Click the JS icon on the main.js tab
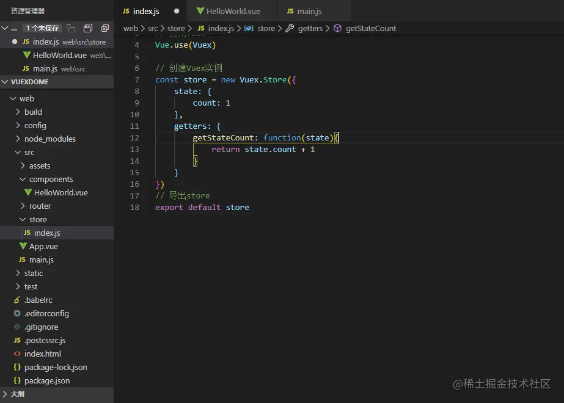This screenshot has width=564, height=403. point(290,11)
